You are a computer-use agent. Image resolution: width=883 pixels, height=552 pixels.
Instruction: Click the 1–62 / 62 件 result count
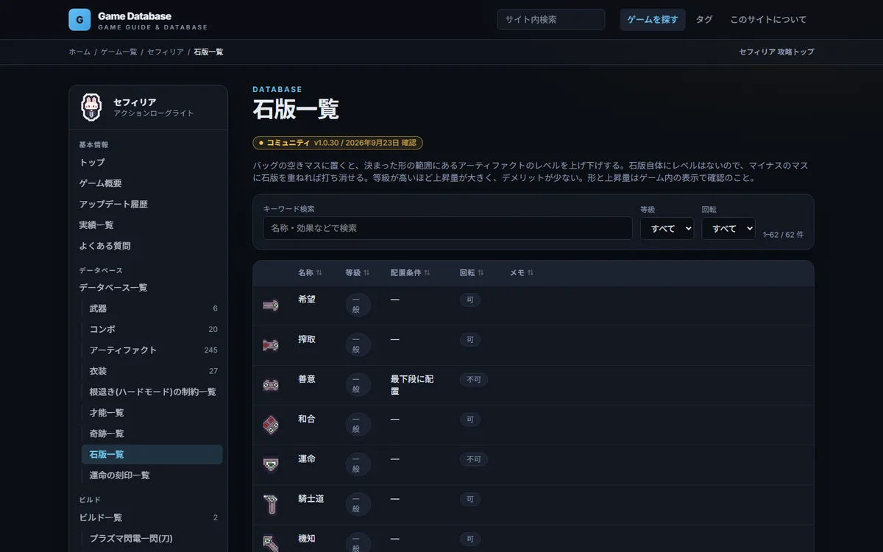(783, 235)
